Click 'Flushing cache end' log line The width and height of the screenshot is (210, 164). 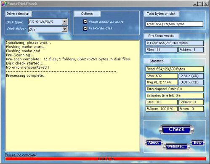(23, 51)
